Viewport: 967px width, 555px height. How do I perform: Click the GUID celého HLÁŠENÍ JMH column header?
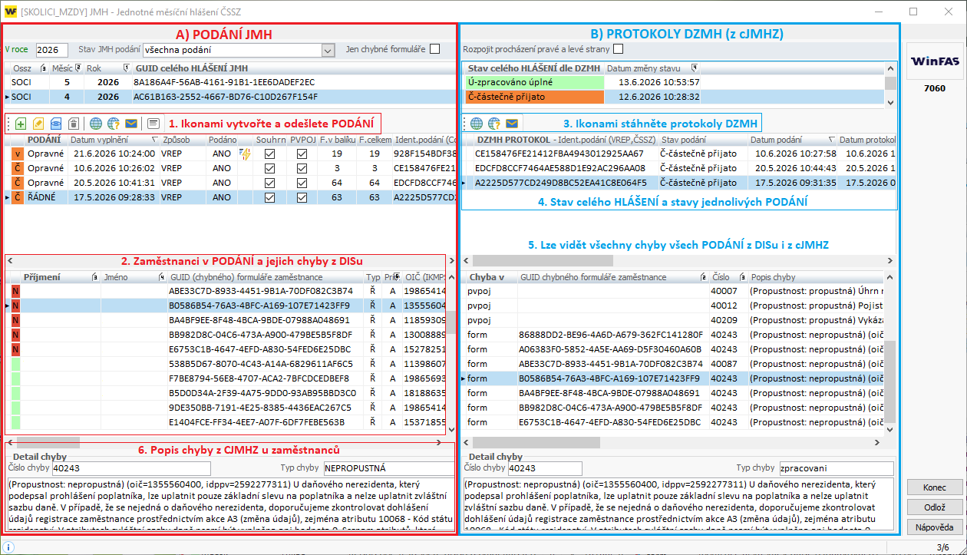click(x=294, y=68)
